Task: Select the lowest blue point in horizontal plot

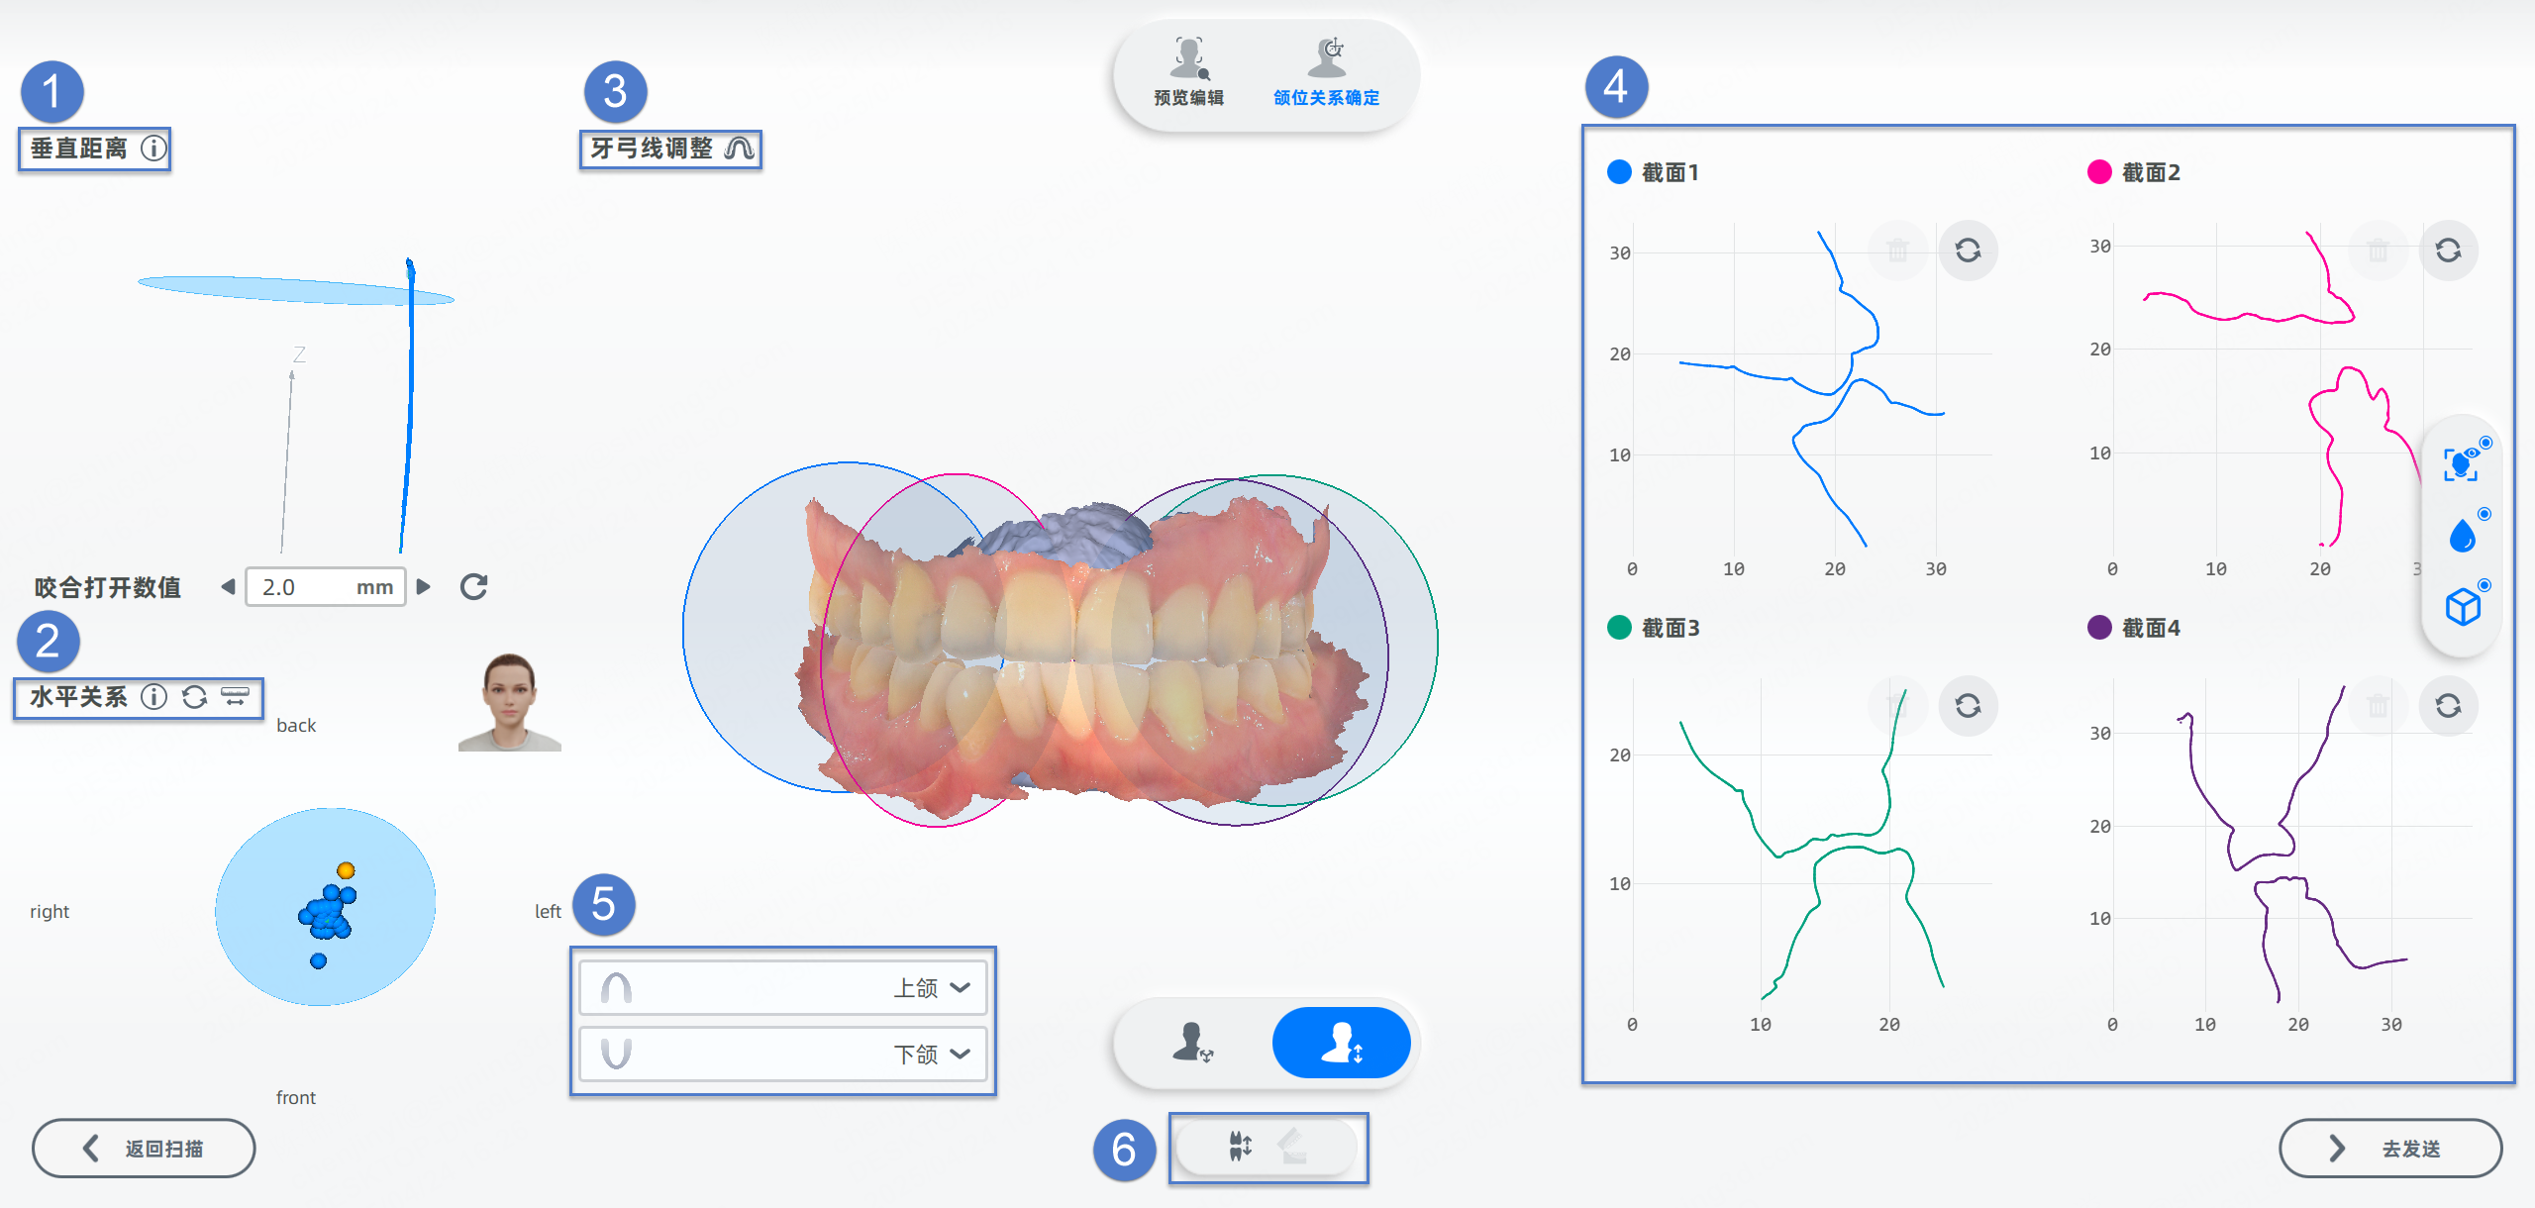Action: click(318, 960)
